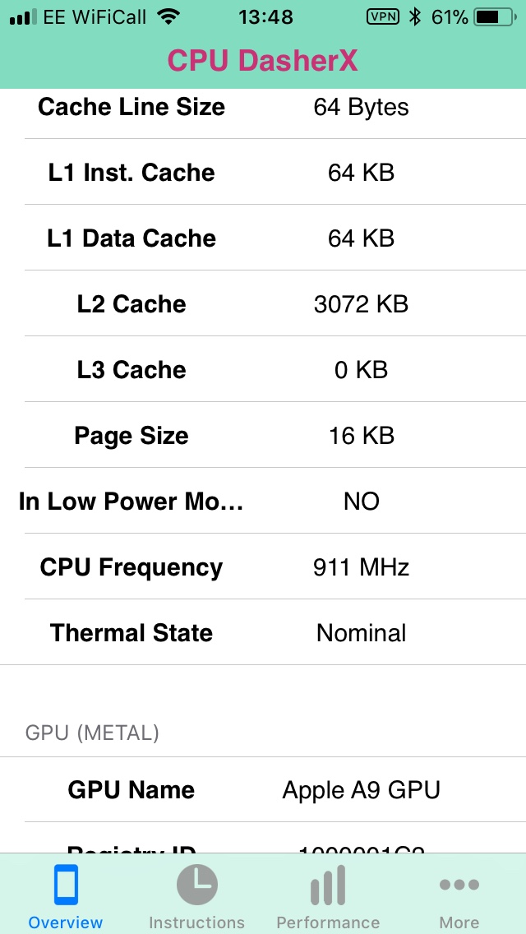526x934 pixels.
Task: Select the Overview tab label
Action: coord(66,922)
